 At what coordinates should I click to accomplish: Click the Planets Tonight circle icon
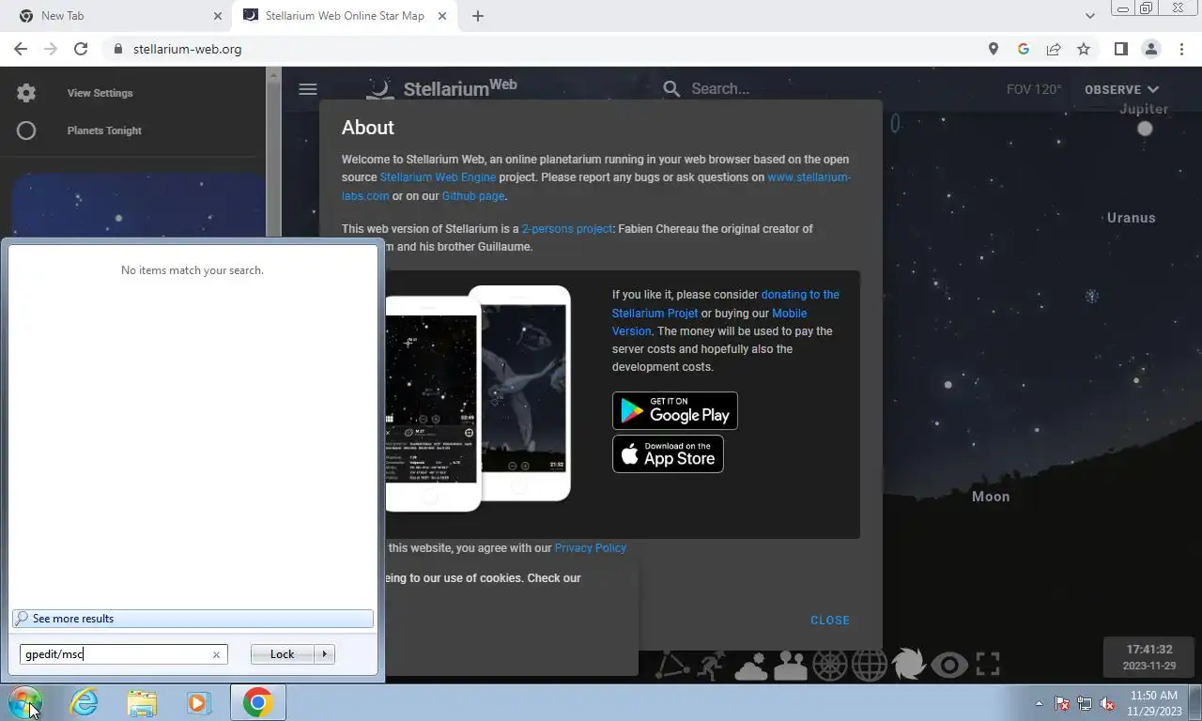26,130
